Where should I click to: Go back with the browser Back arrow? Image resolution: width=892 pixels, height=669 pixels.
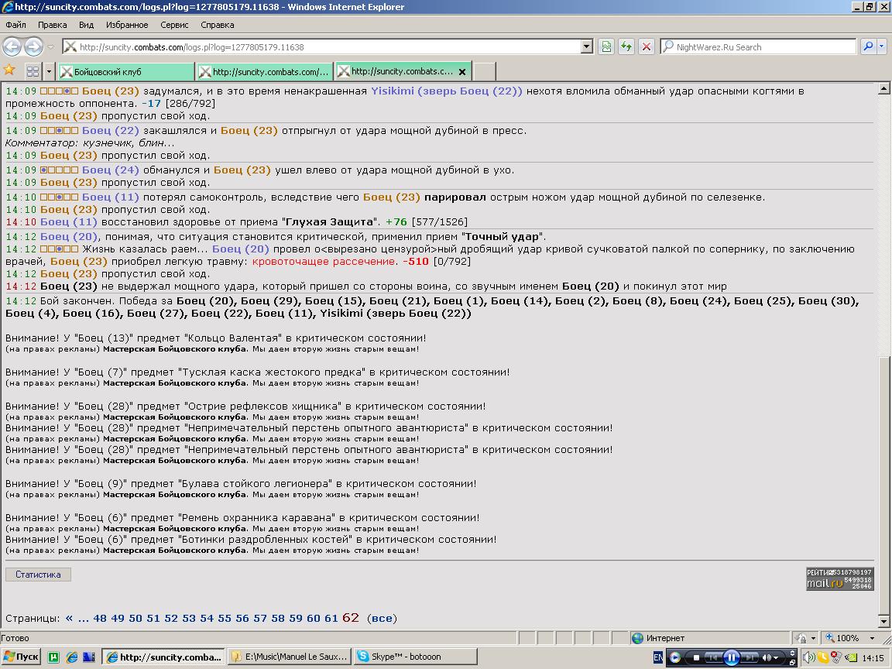point(12,46)
